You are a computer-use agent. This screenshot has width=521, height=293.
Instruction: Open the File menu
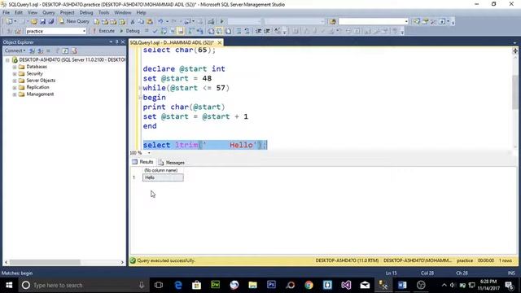(6, 13)
